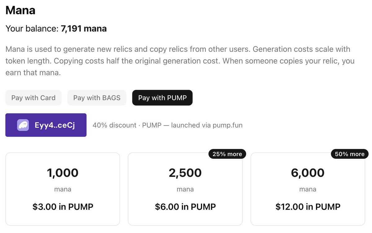Click the 1,000 mana amount number
Image resolution: width=372 pixels, height=233 pixels.
point(63,173)
